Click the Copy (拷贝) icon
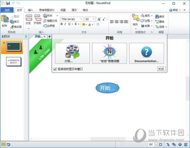 click(x=12, y=22)
